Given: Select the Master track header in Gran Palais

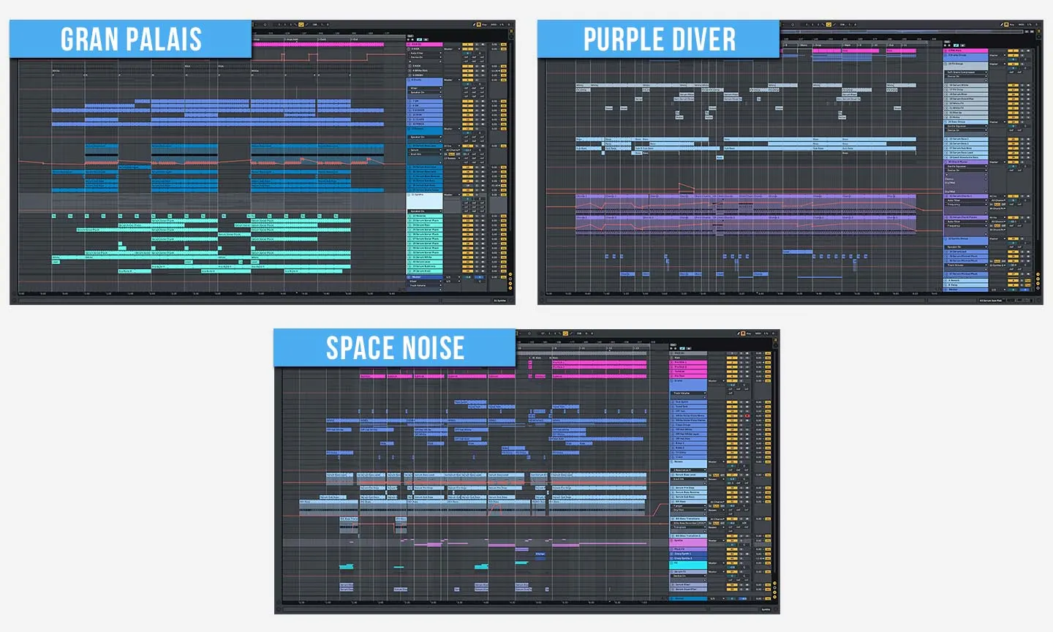Looking at the screenshot, I should point(424,277).
